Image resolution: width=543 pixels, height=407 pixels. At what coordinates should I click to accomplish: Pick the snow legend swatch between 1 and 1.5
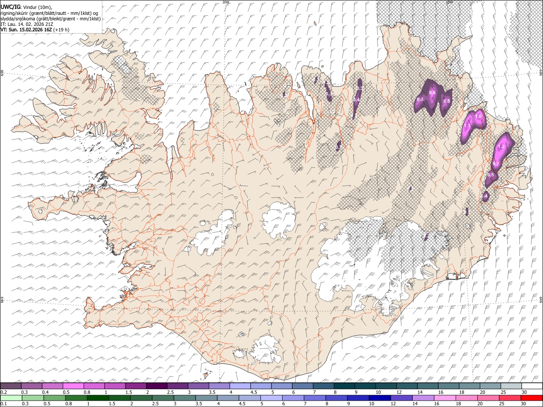[115, 386]
